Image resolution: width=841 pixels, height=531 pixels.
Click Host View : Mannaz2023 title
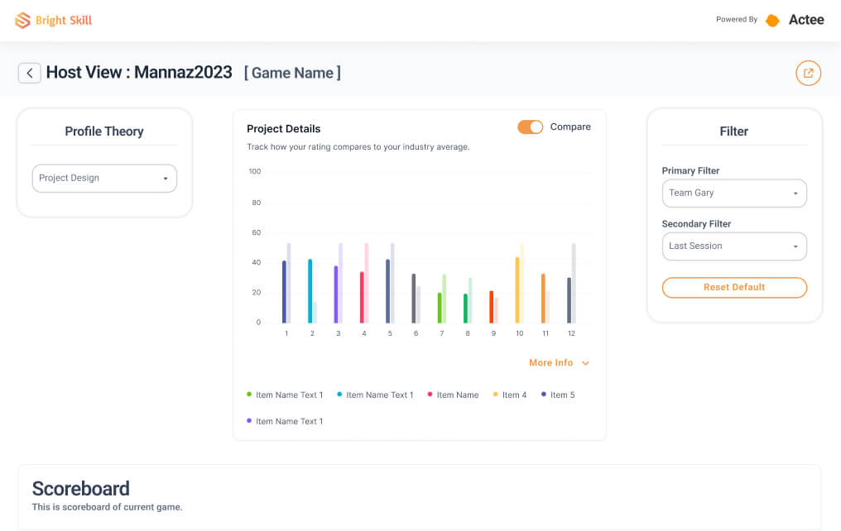coord(139,72)
